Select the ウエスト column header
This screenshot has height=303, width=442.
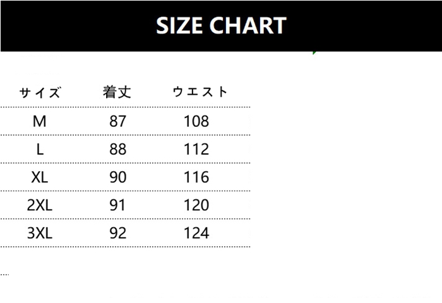pyautogui.click(x=200, y=92)
